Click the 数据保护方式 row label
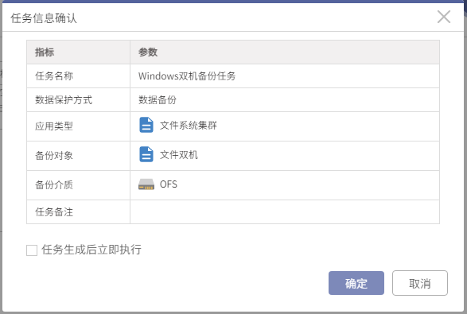 (64, 100)
